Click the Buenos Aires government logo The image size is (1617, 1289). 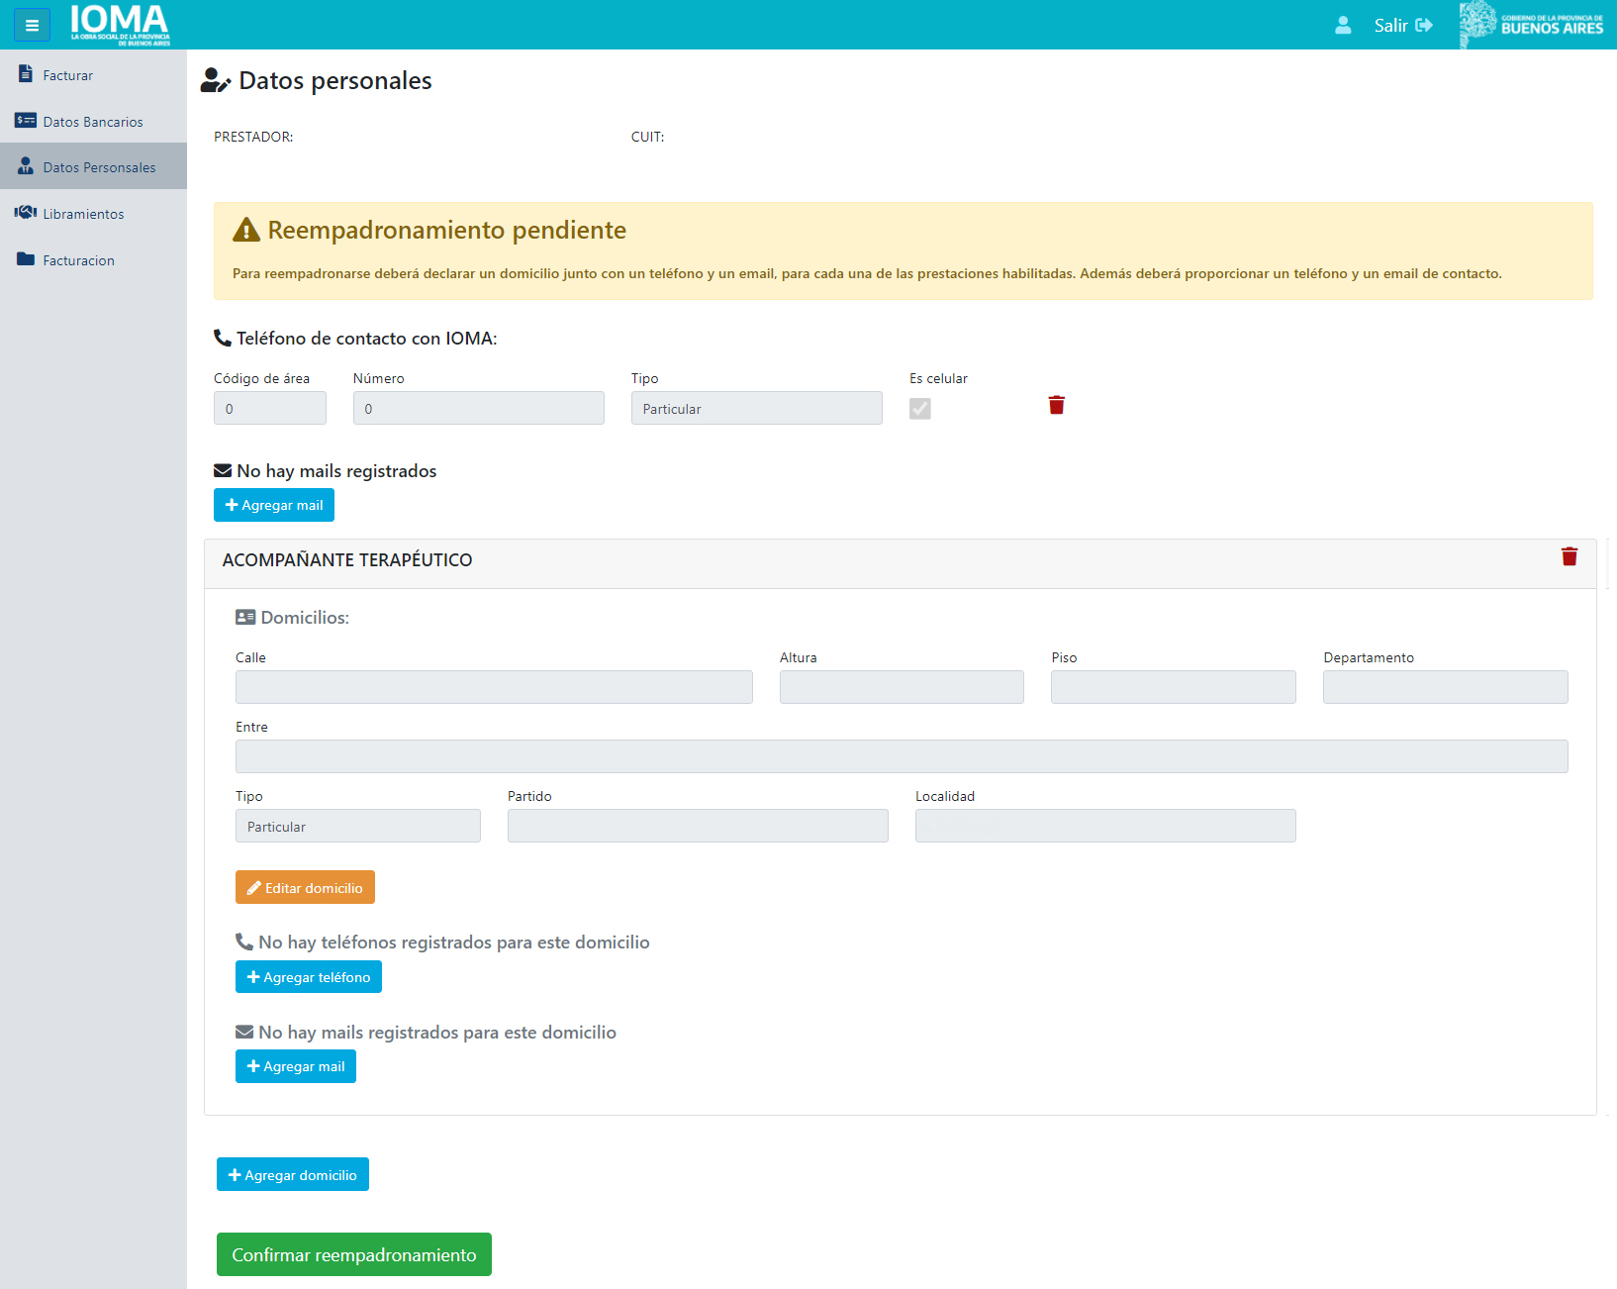click(1531, 25)
